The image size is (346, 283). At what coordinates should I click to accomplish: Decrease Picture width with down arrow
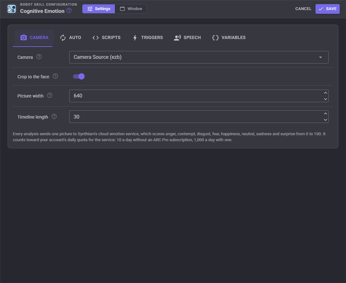point(325,99)
